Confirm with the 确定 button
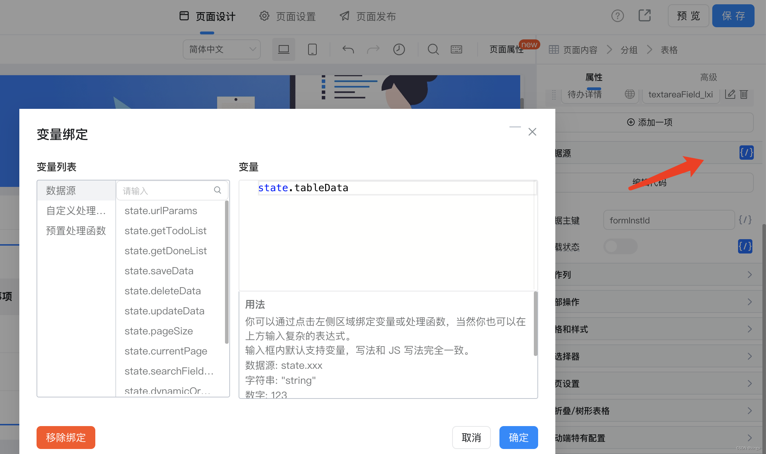This screenshot has width=766, height=454. pyautogui.click(x=518, y=437)
